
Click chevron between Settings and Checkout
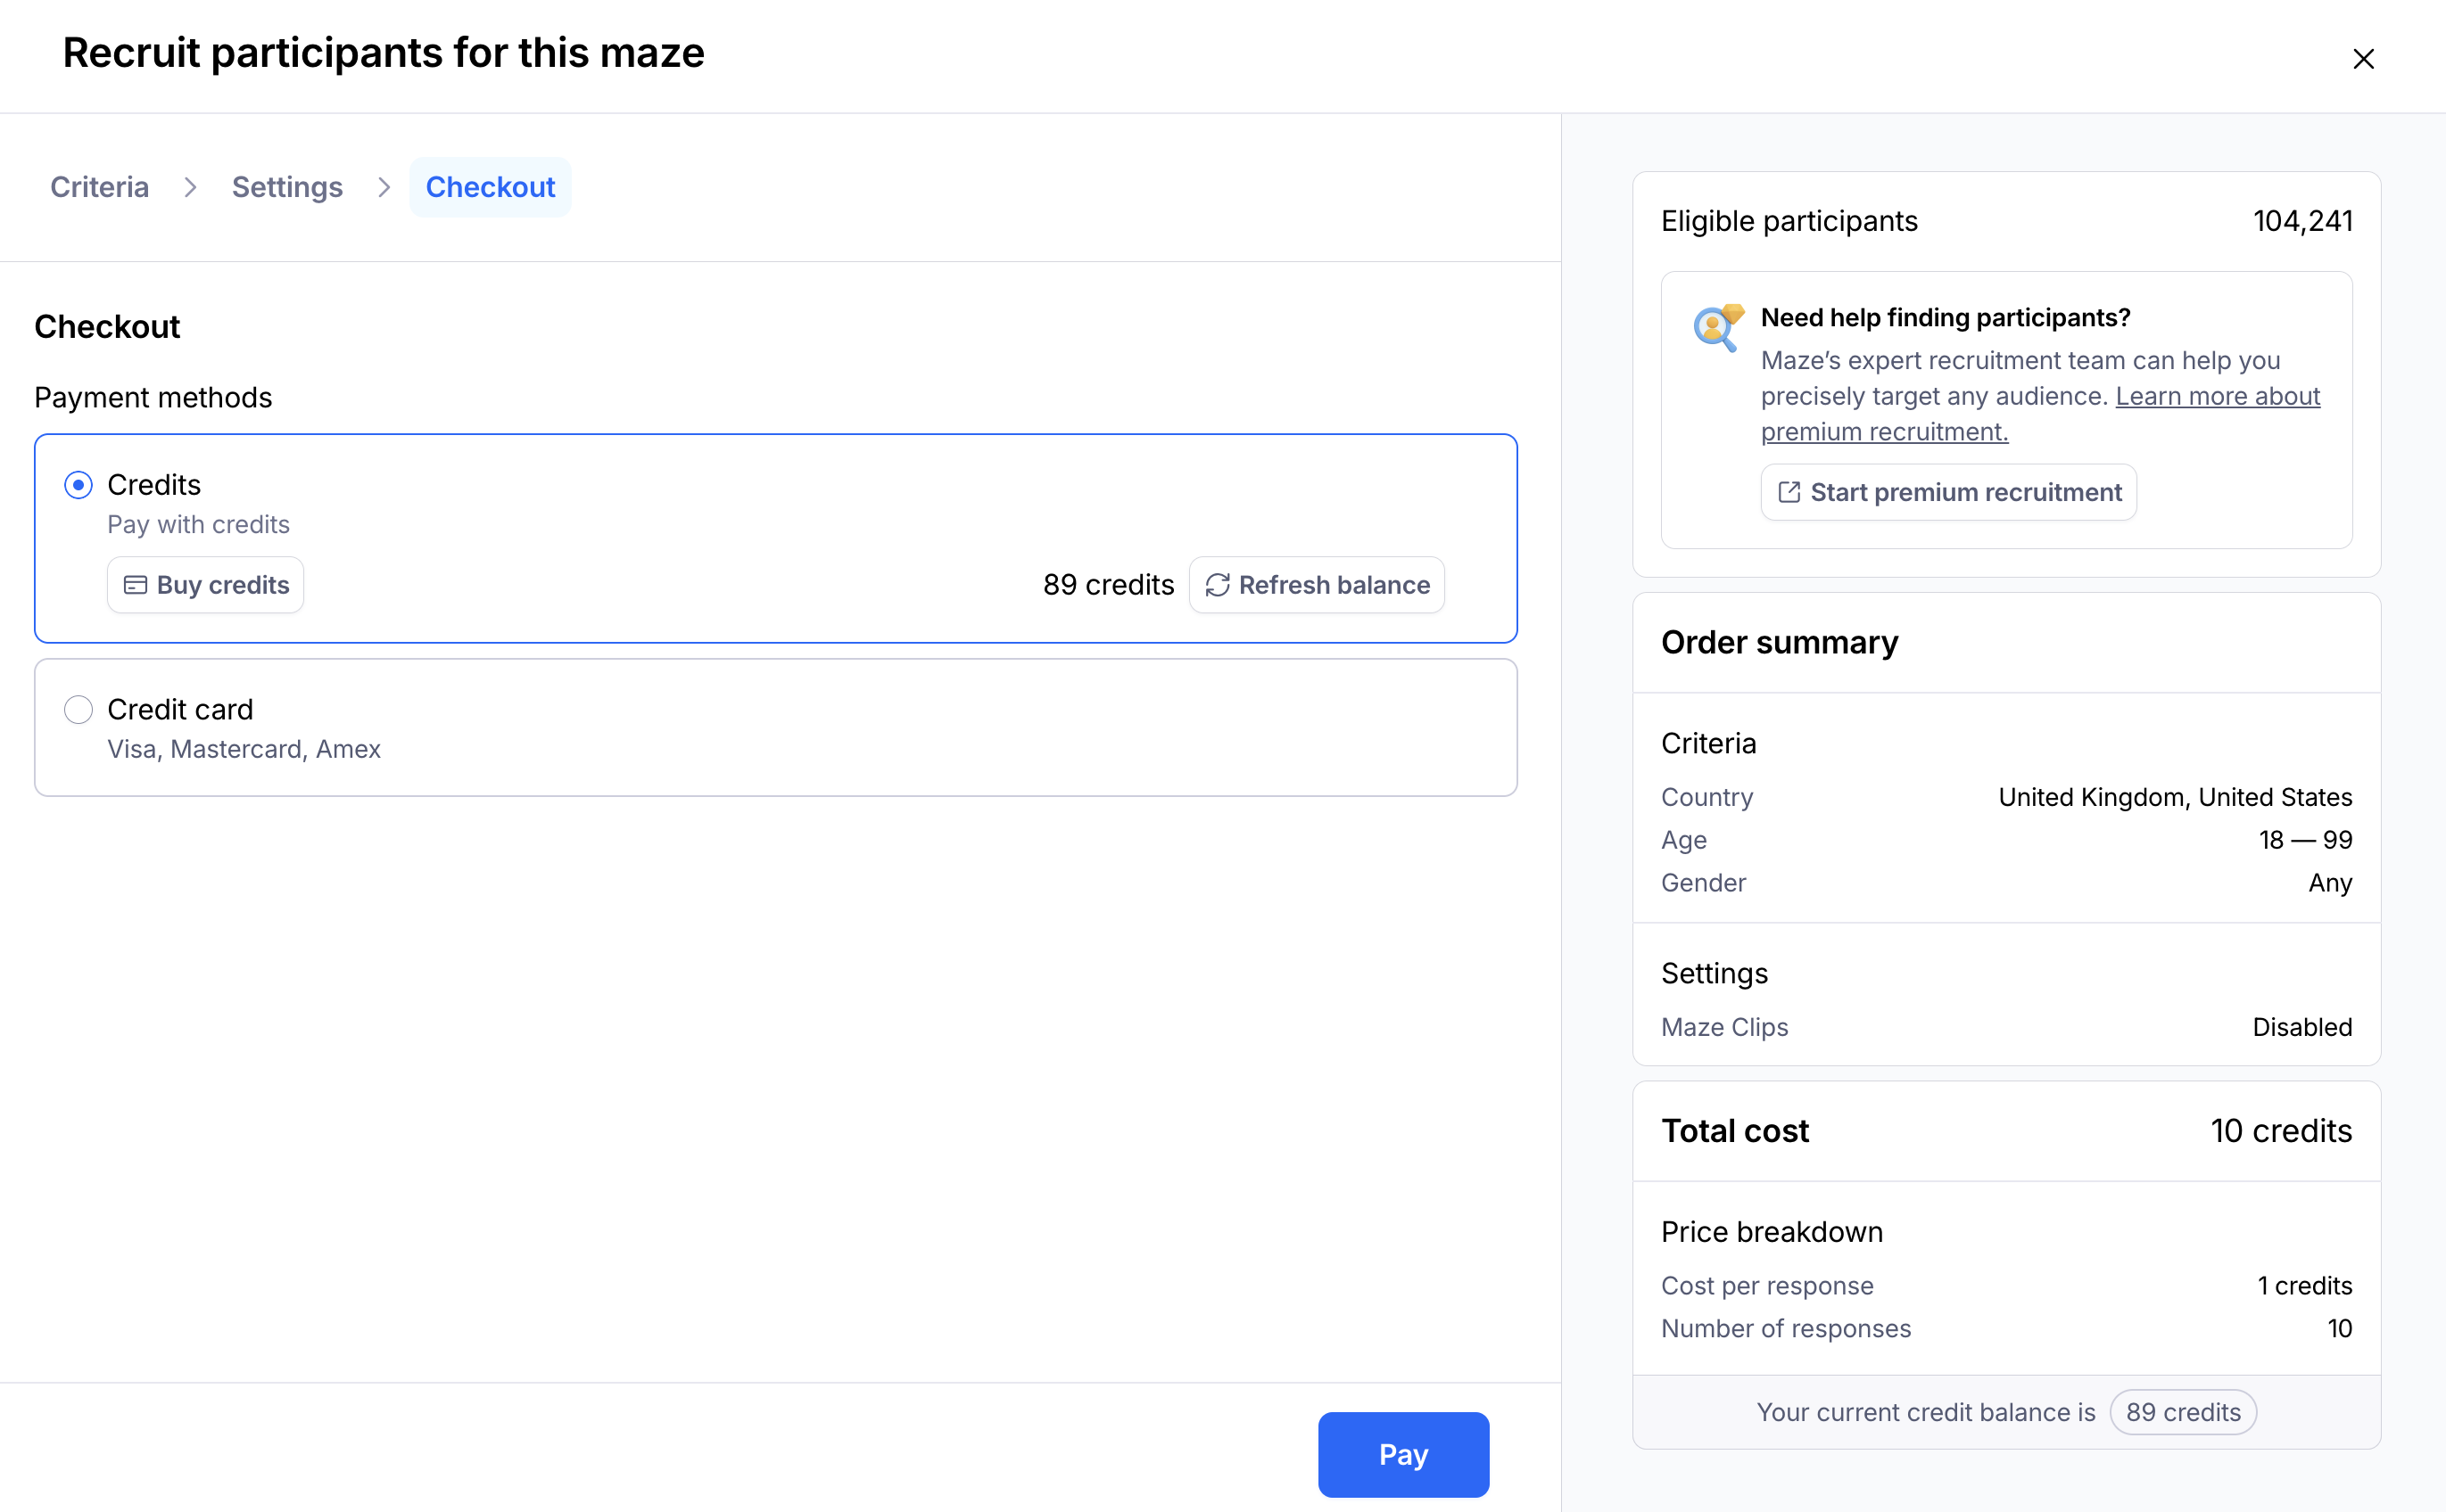(384, 187)
